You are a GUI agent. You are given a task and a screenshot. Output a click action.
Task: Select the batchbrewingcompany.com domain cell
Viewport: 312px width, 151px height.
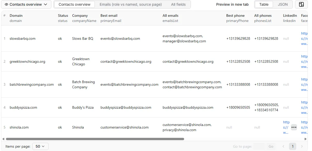tap(32, 84)
